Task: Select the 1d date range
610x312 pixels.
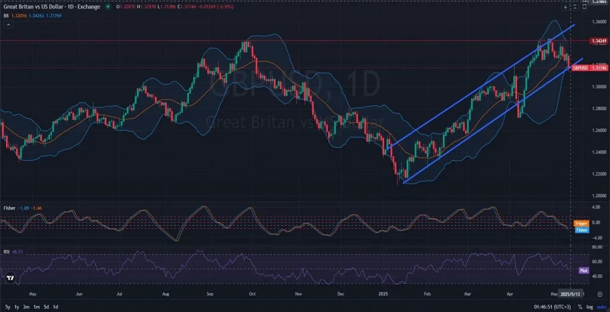Action: tap(55, 307)
